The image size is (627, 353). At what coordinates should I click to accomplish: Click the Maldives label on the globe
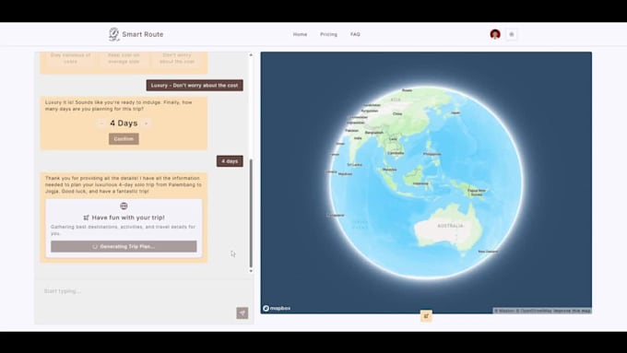(345, 174)
